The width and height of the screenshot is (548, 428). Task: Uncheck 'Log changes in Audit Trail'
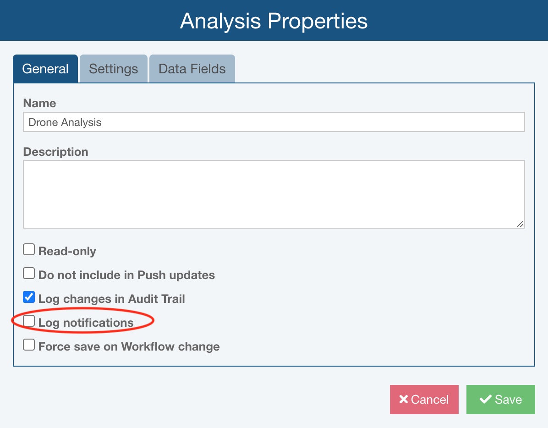(29, 297)
